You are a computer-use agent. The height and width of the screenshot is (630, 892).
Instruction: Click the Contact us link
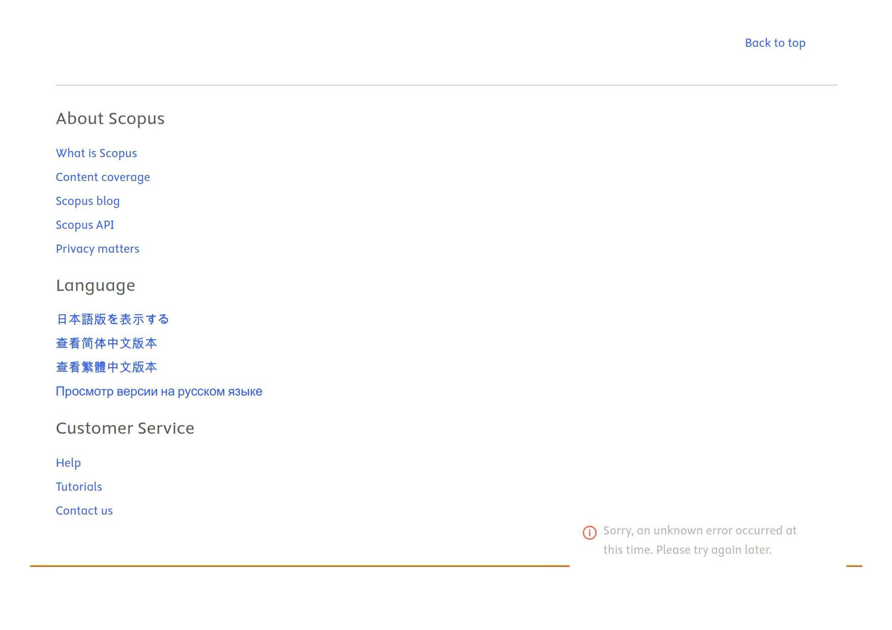point(84,511)
